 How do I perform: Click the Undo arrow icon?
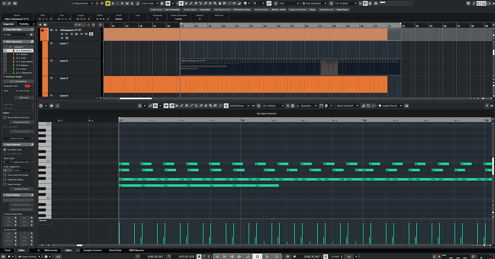click(x=4, y=3)
